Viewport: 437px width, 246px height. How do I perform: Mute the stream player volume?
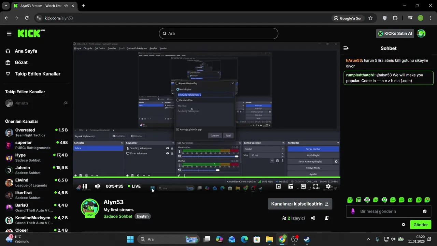[97, 186]
